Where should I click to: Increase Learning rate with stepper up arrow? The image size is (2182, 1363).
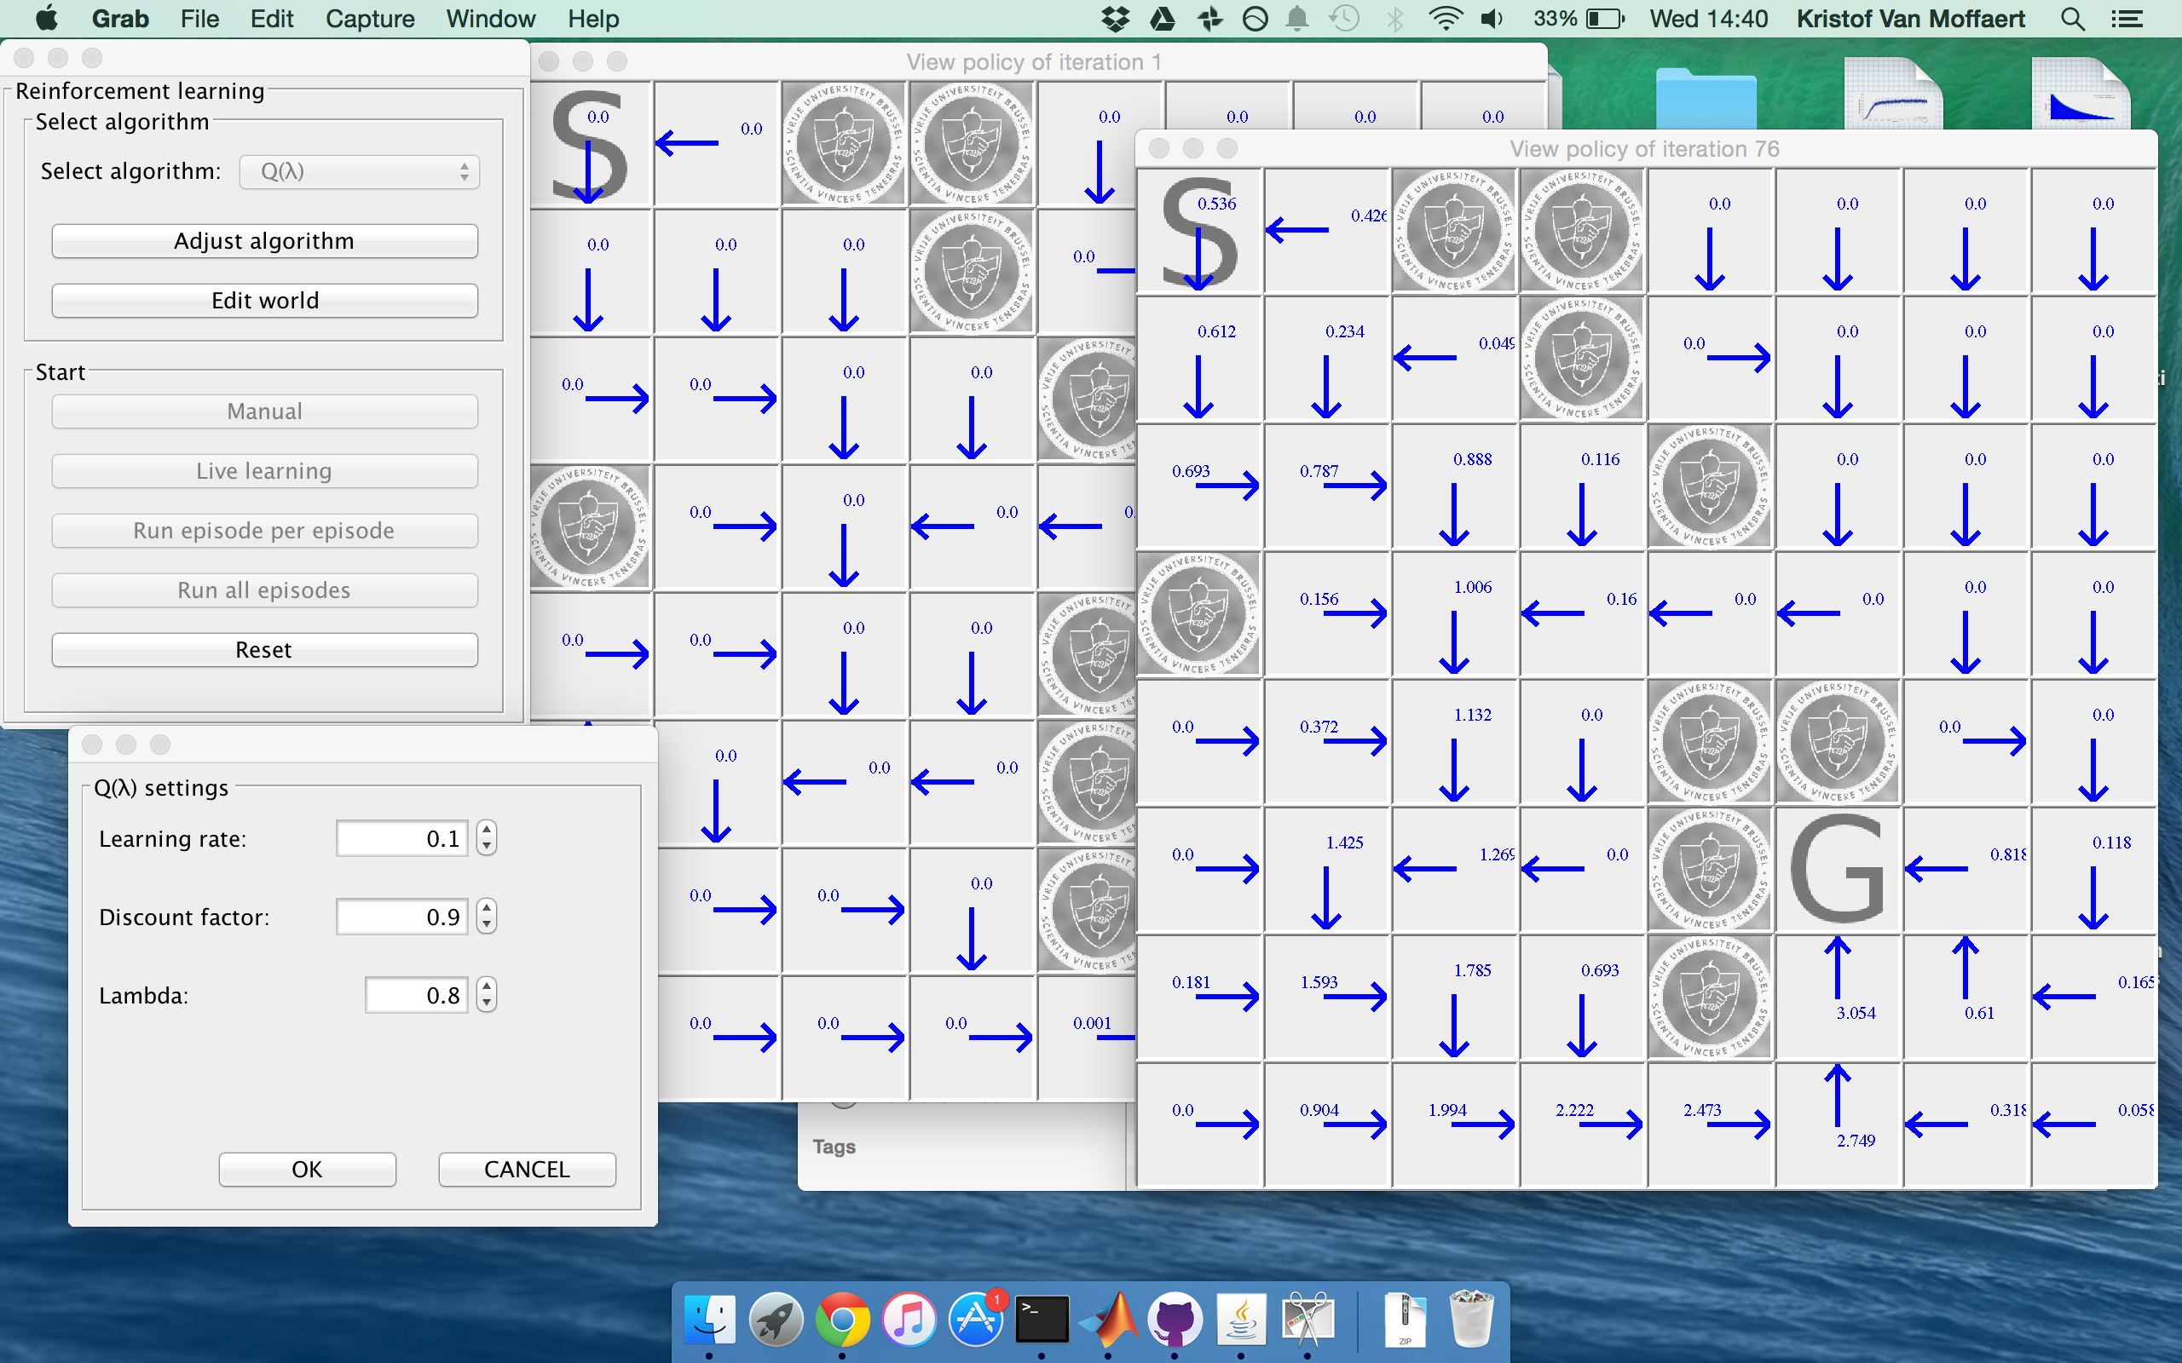(x=487, y=831)
